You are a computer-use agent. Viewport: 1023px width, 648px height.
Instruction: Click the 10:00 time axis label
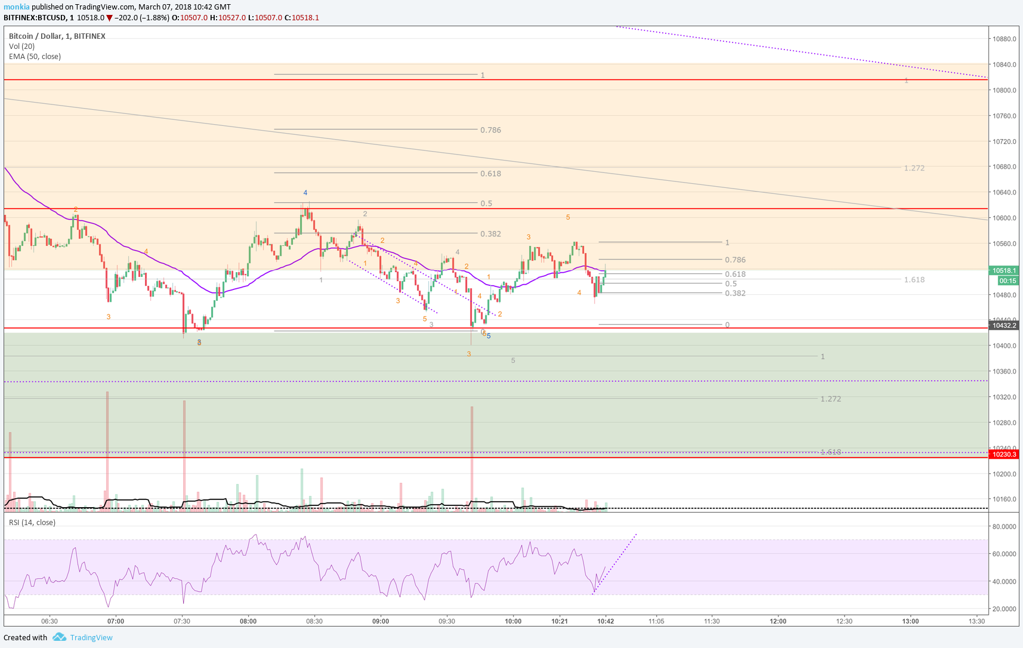pyautogui.click(x=513, y=621)
